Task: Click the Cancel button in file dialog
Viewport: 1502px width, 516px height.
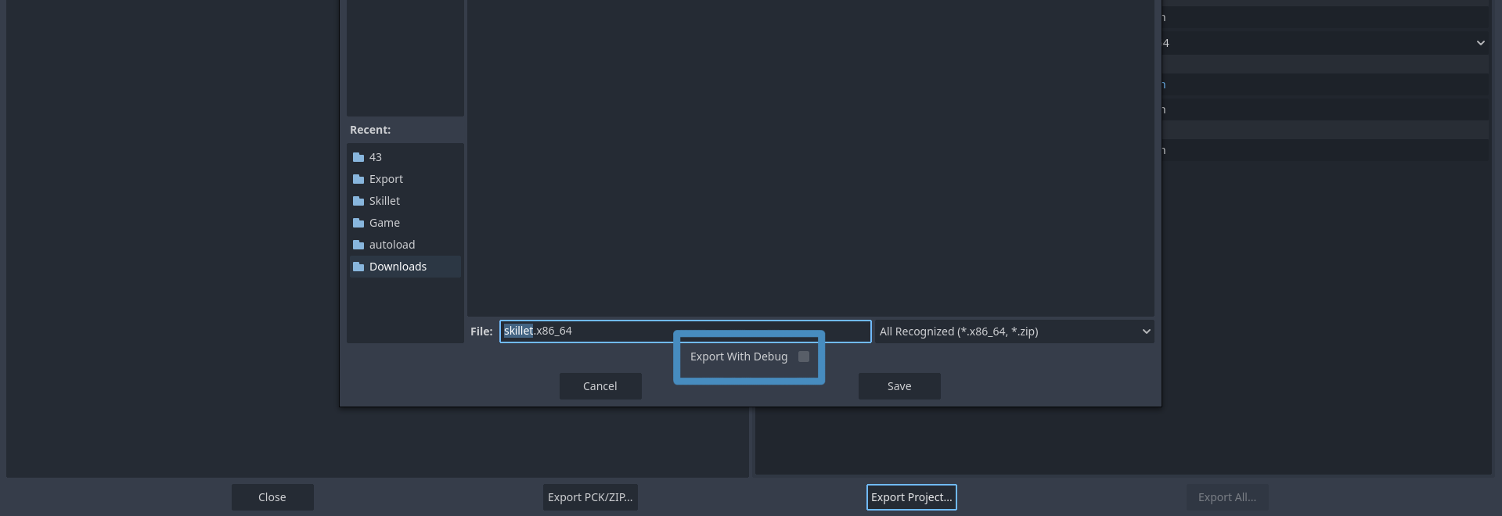Action: point(600,386)
